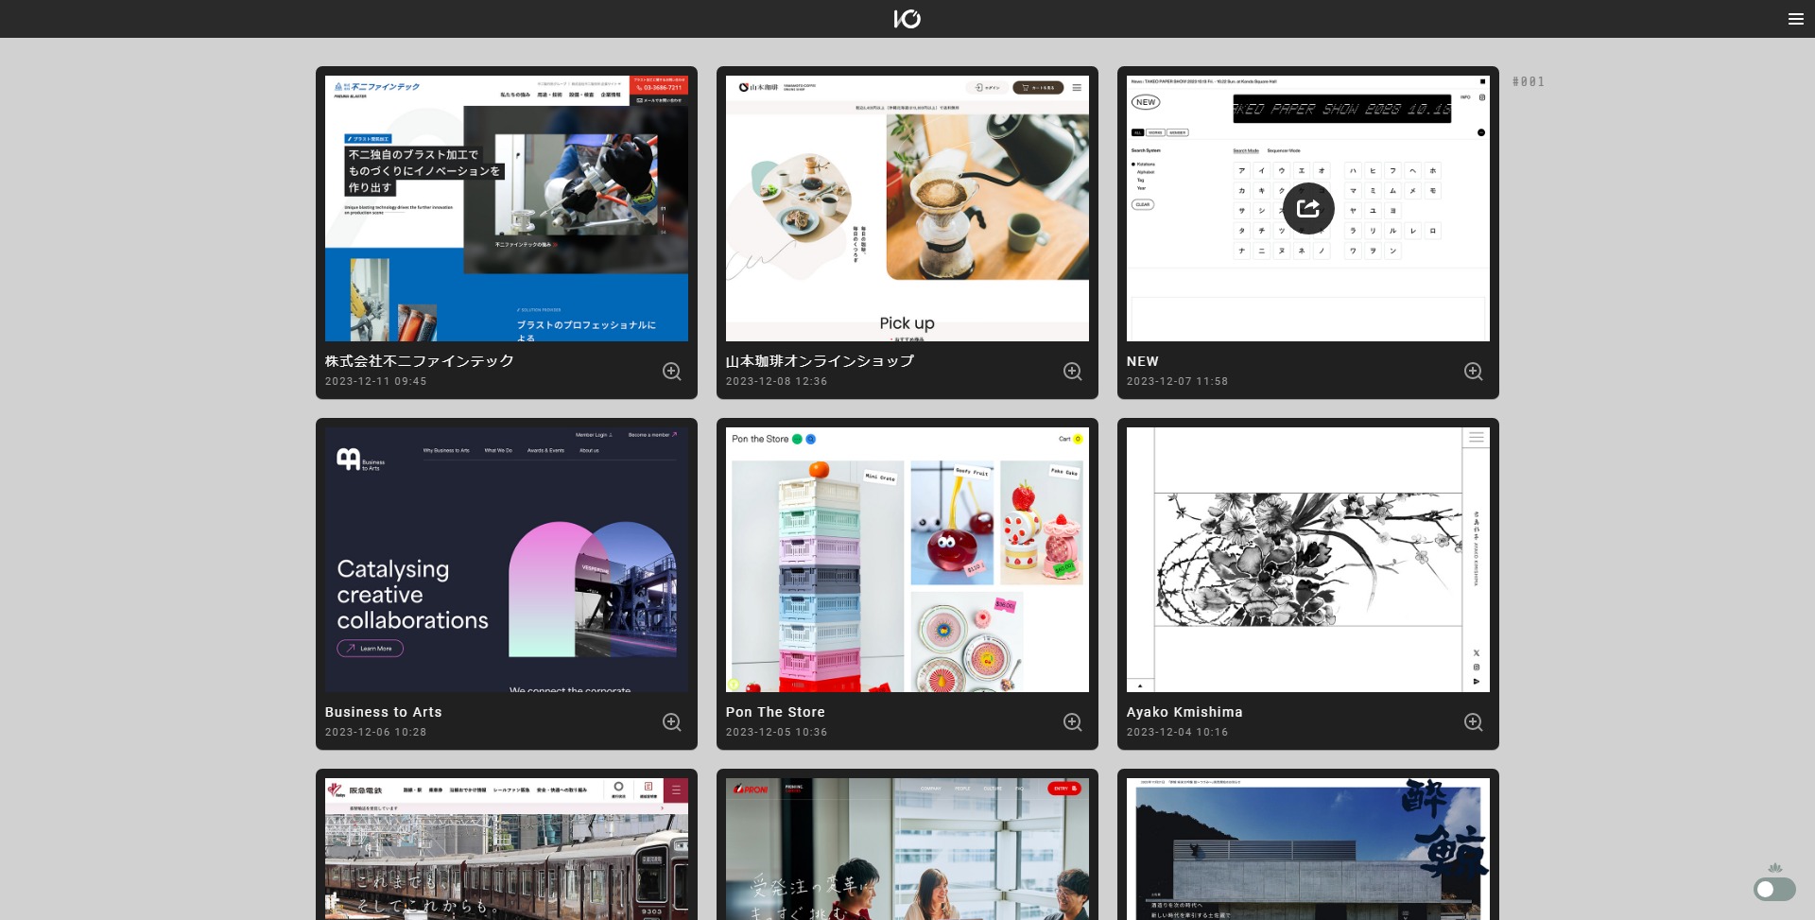Click the Pon The Store title
1815x920 pixels.
(x=775, y=712)
